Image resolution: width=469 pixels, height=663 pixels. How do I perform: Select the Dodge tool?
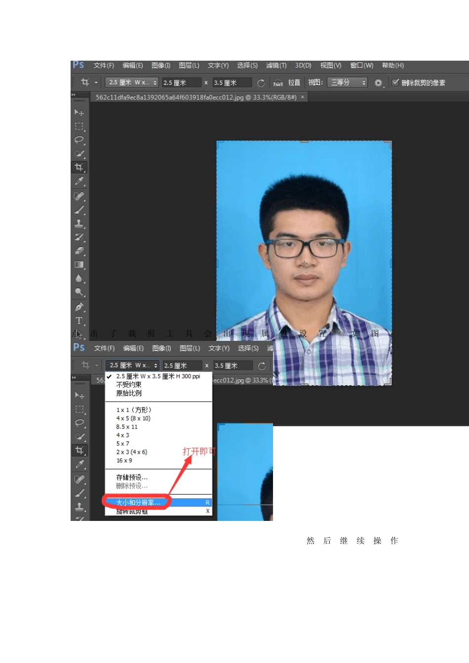79,292
